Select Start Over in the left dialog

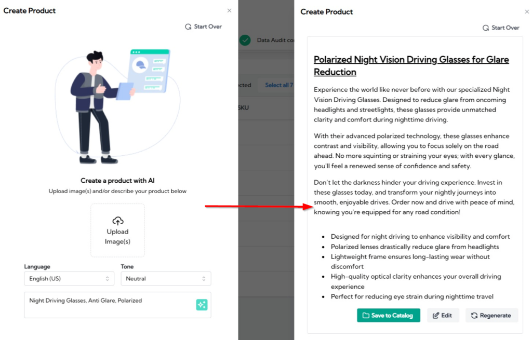[x=203, y=26]
